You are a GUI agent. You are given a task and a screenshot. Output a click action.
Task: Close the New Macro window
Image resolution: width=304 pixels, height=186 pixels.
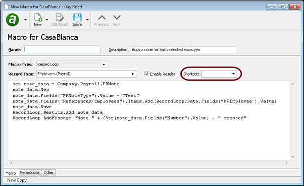pos(295,7)
